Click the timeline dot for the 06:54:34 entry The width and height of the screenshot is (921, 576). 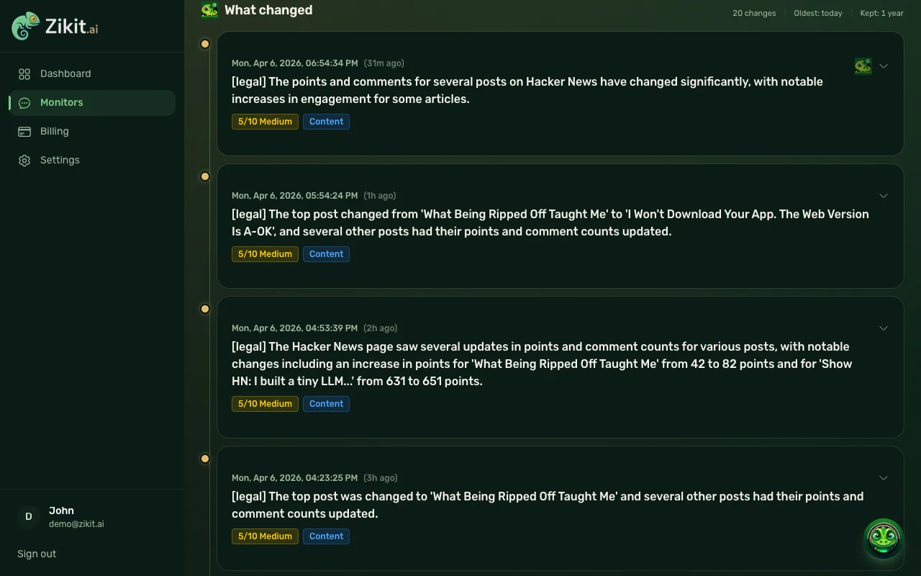point(205,44)
